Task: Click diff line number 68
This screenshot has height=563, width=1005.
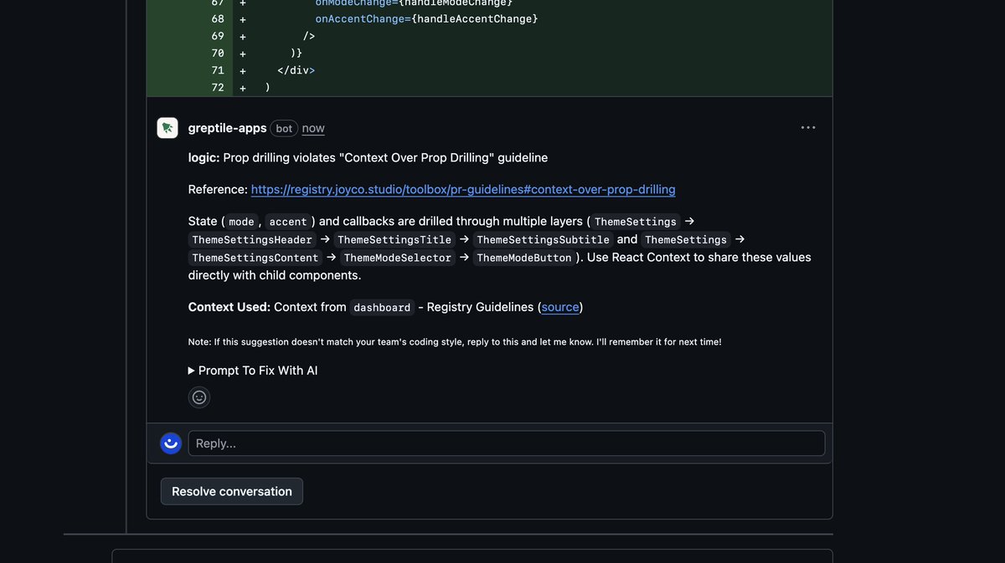Action: click(218, 18)
